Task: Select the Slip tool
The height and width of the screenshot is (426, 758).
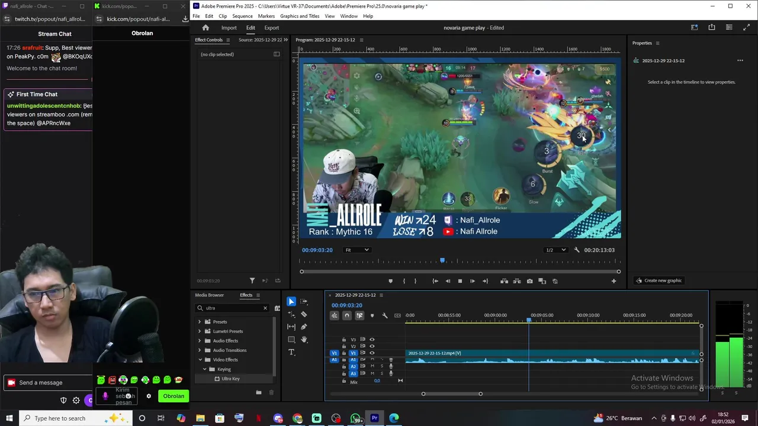Action: tap(291, 327)
